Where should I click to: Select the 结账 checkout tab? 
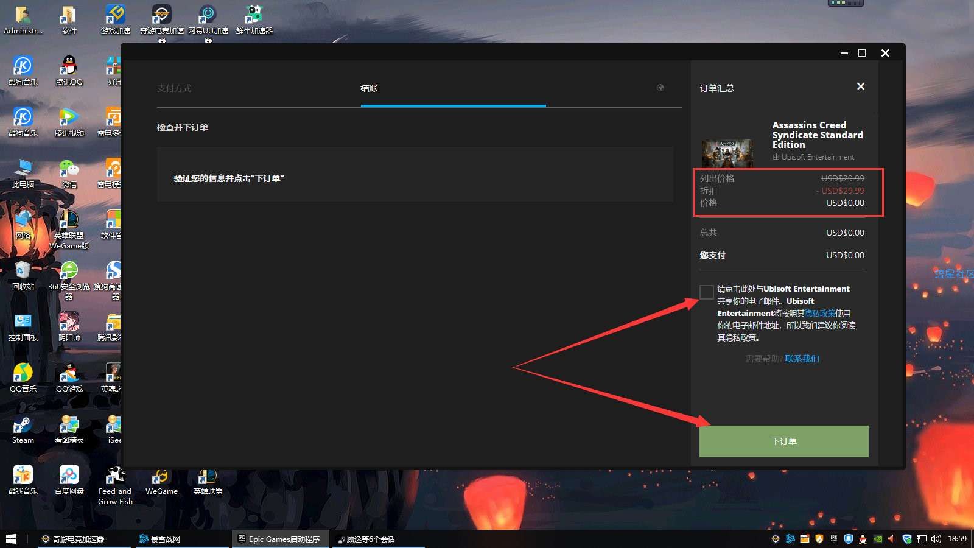pyautogui.click(x=369, y=88)
